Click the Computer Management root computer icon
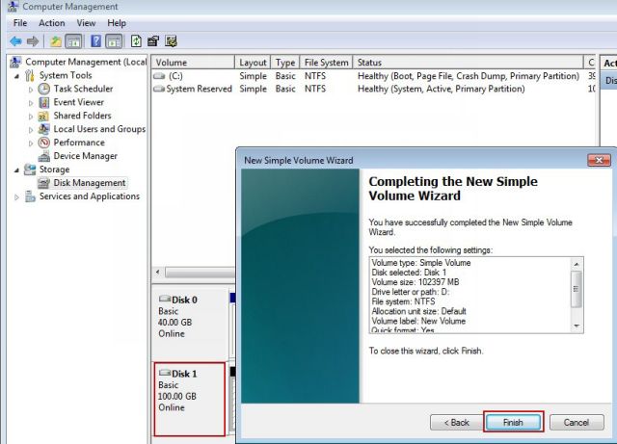This screenshot has width=617, height=444. point(15,63)
